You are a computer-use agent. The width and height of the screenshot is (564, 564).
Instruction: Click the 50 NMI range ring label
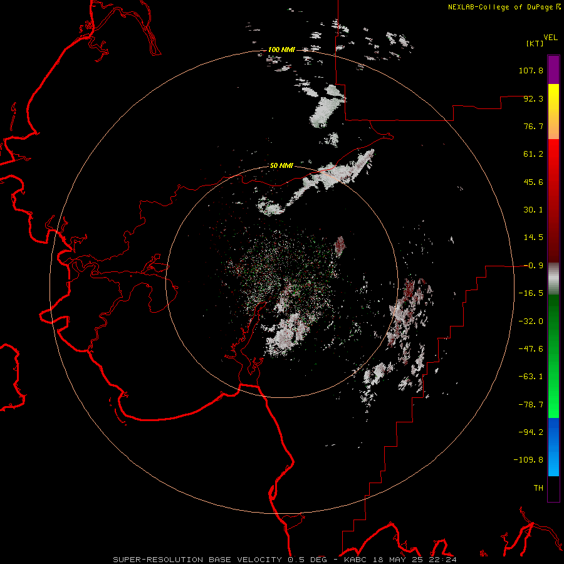(281, 165)
